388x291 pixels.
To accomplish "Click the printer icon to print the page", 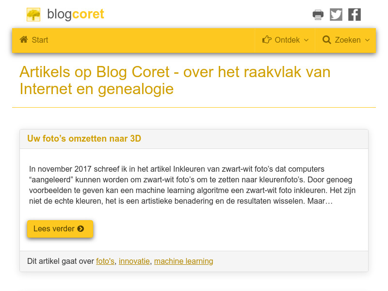I will 318,14.
